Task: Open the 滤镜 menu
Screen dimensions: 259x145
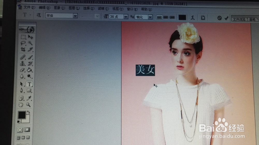Action: (x=103, y=9)
